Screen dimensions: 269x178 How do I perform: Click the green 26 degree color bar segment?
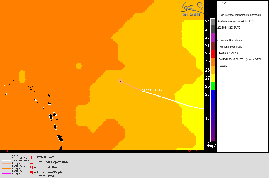pos(213,86)
